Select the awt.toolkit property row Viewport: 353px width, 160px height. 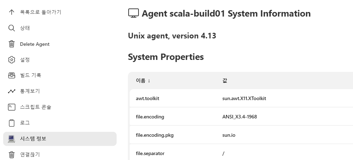coord(241,98)
